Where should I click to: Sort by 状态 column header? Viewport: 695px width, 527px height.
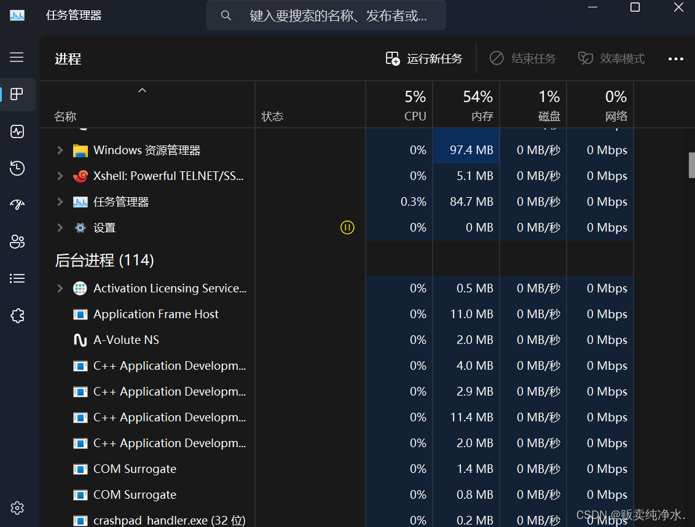310,104
